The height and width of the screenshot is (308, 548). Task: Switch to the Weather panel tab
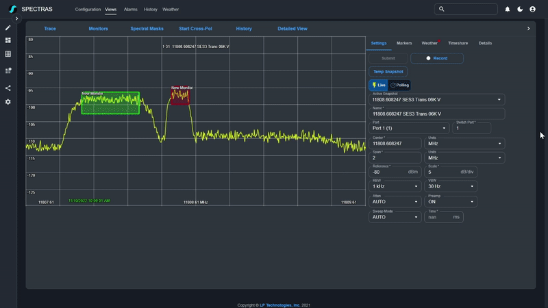pyautogui.click(x=429, y=43)
